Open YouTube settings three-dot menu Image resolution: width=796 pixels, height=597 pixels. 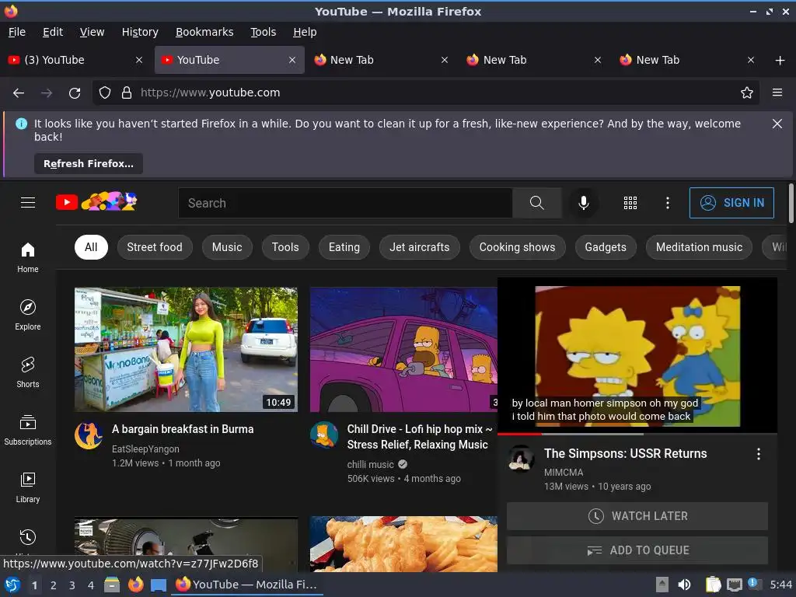pos(668,203)
